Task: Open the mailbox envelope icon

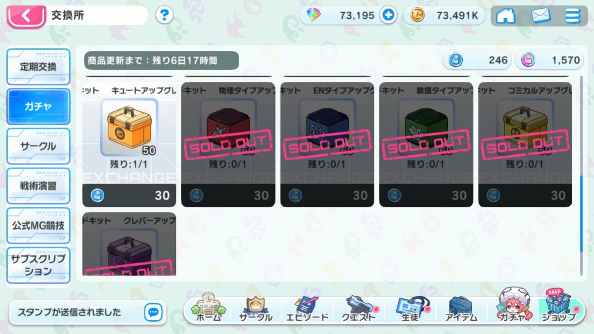Action: pyautogui.click(x=541, y=16)
